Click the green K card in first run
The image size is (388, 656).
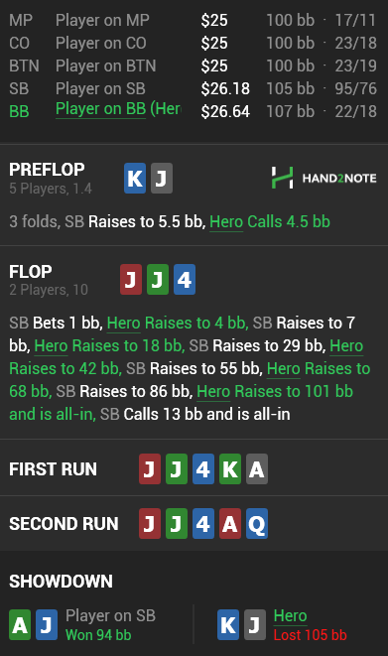(230, 469)
